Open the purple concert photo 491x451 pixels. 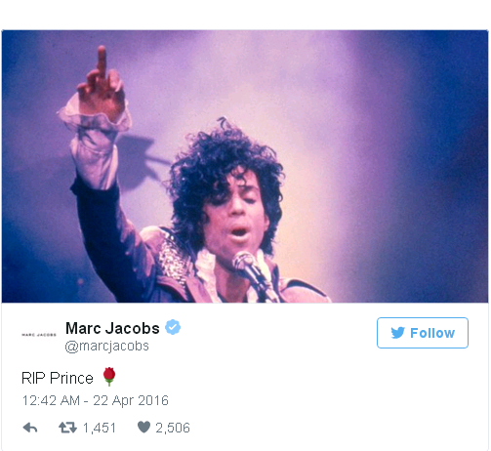(x=245, y=166)
